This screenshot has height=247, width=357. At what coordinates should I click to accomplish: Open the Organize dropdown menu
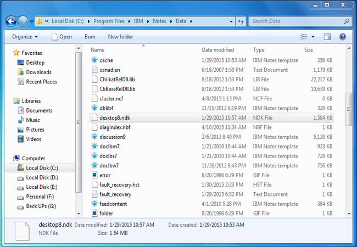pyautogui.click(x=25, y=37)
